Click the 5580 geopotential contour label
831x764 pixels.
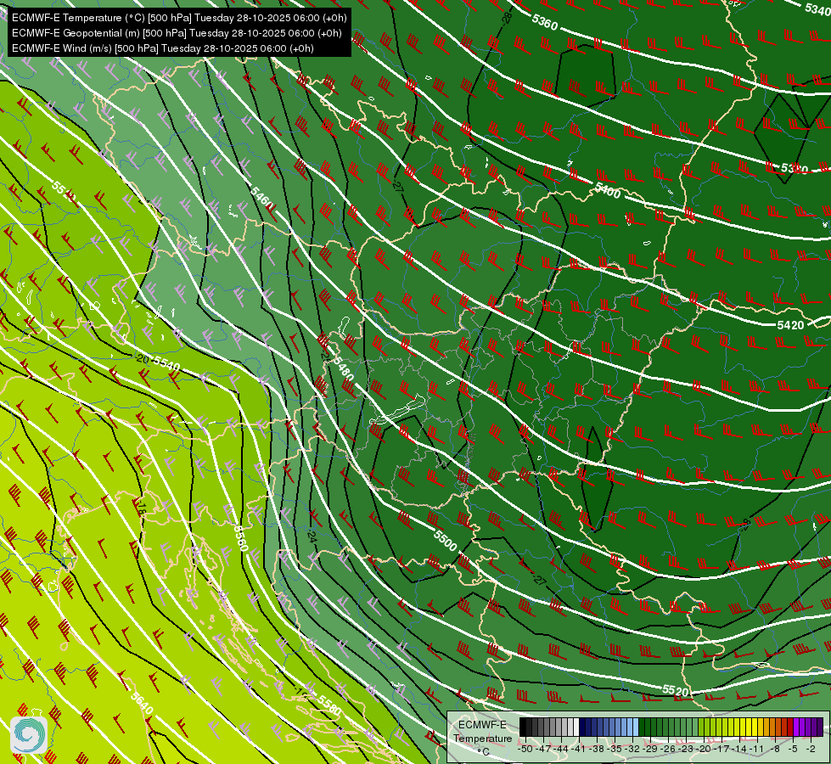coord(329,705)
